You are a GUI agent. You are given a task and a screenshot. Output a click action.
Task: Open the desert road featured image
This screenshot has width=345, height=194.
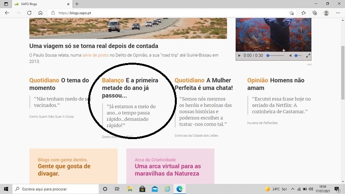pos(128,28)
